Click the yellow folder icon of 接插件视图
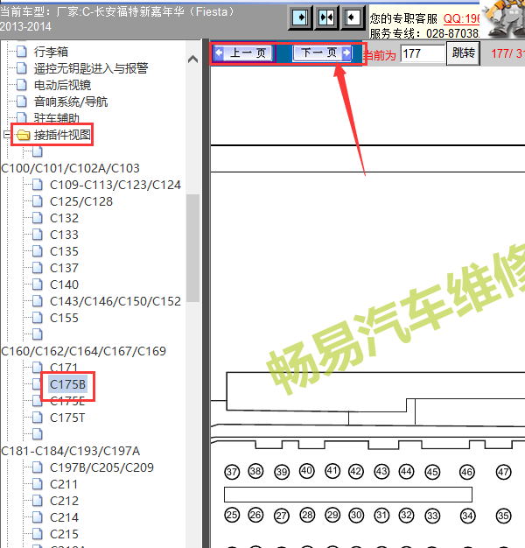 23,135
